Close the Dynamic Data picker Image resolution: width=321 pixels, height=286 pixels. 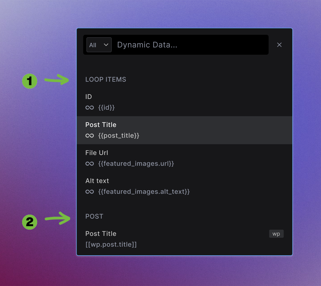(279, 45)
